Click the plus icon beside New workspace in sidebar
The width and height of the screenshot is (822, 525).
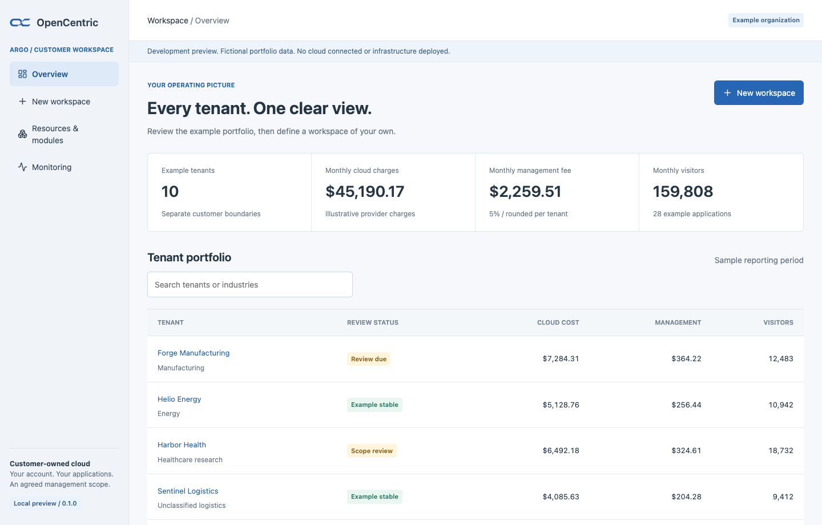22,102
